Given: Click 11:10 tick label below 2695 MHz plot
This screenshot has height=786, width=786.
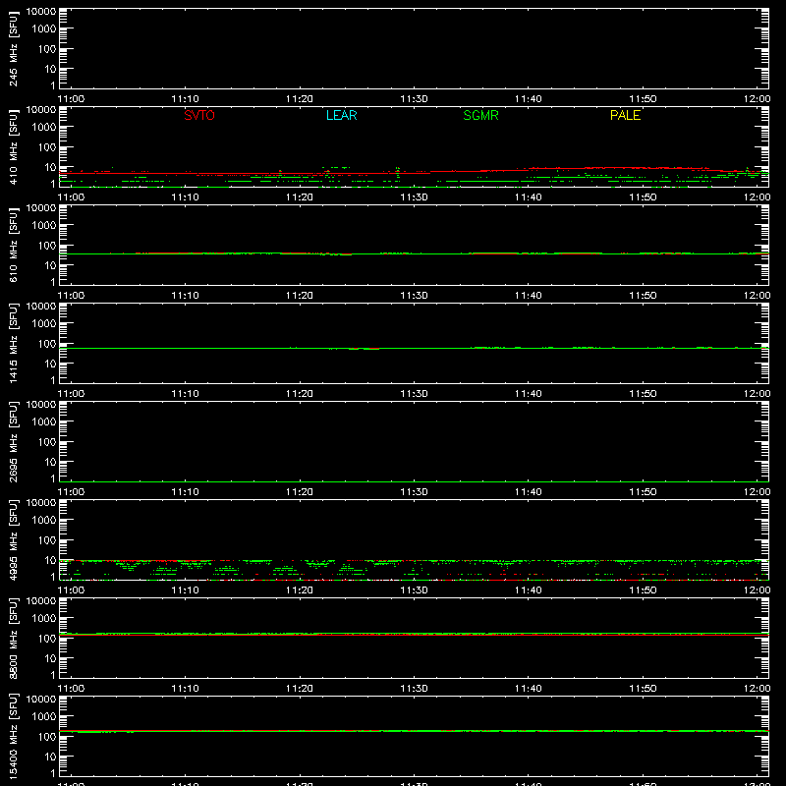Looking at the screenshot, I should pyautogui.click(x=186, y=492).
